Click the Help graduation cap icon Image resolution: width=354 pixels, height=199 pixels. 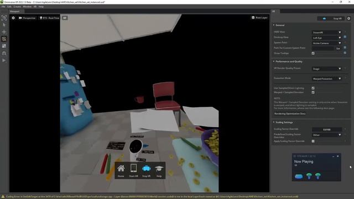159,169
